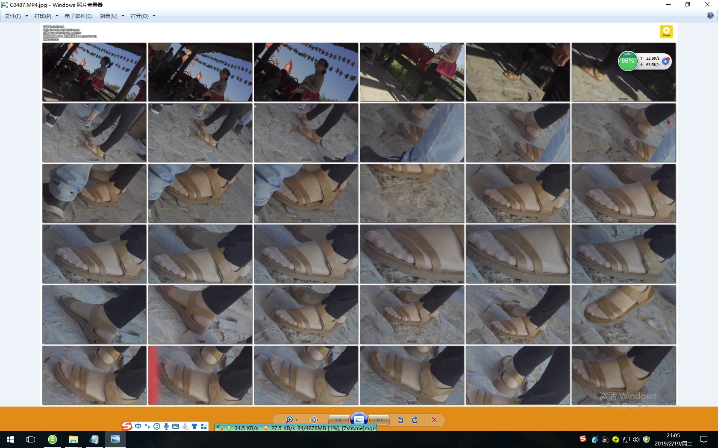The width and height of the screenshot is (718, 448).
Task: Rotate the image counterclockwise
Action: [400, 420]
